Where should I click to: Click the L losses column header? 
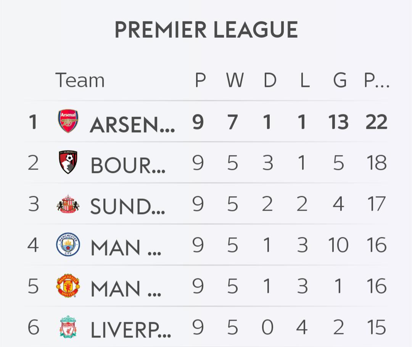[304, 80]
